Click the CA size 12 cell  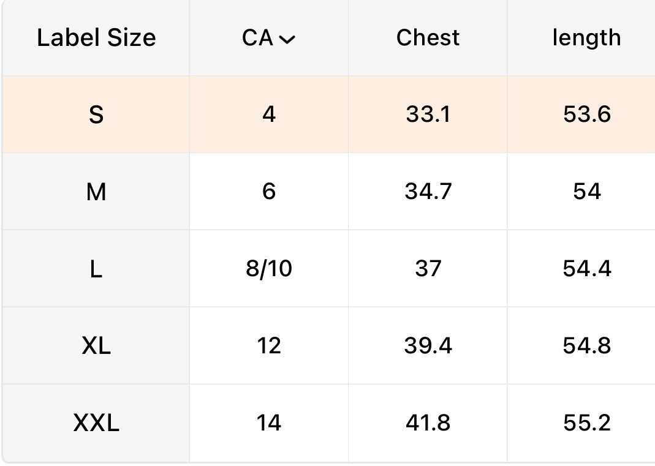tap(269, 347)
